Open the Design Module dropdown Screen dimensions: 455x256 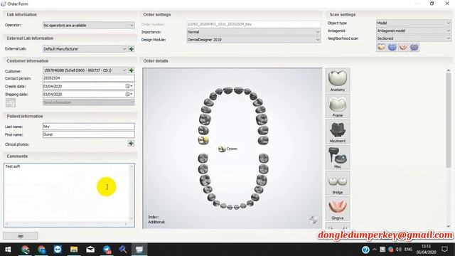coord(254,40)
